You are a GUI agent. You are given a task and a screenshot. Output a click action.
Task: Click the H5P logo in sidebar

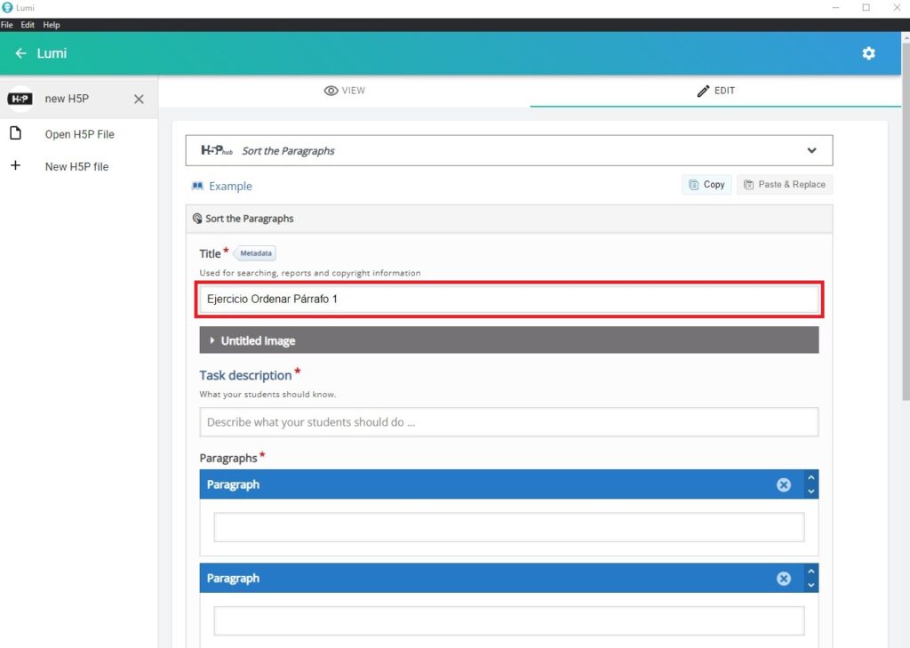pyautogui.click(x=20, y=99)
